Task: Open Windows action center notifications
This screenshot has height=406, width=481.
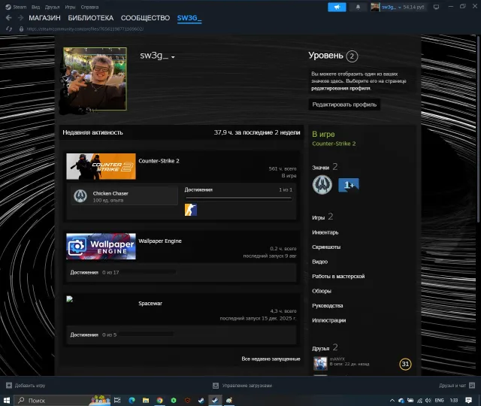Action: [468, 400]
